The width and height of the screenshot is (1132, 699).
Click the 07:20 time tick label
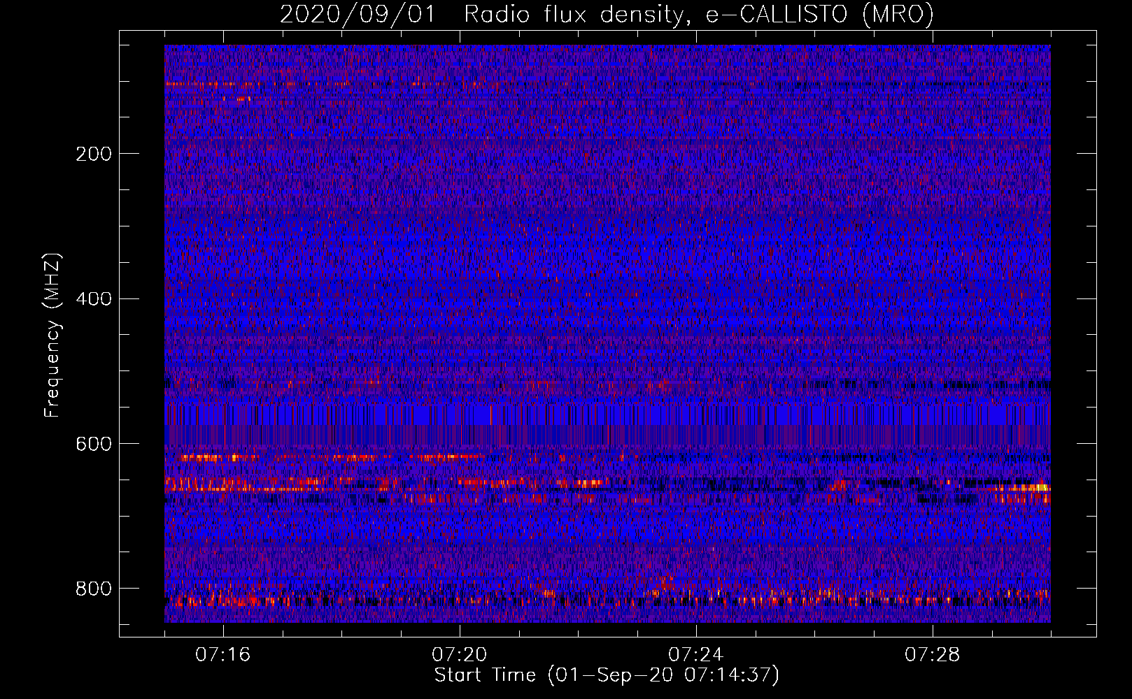click(459, 654)
